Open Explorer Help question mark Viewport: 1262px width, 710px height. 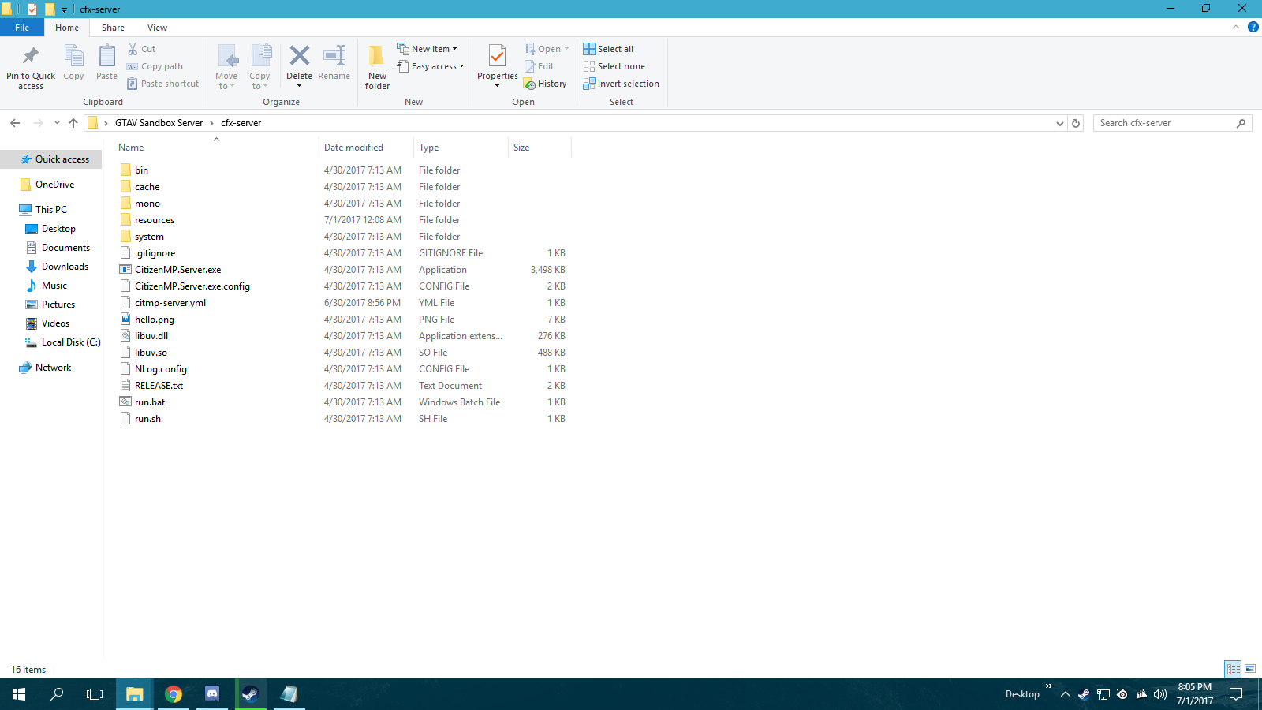[1253, 27]
